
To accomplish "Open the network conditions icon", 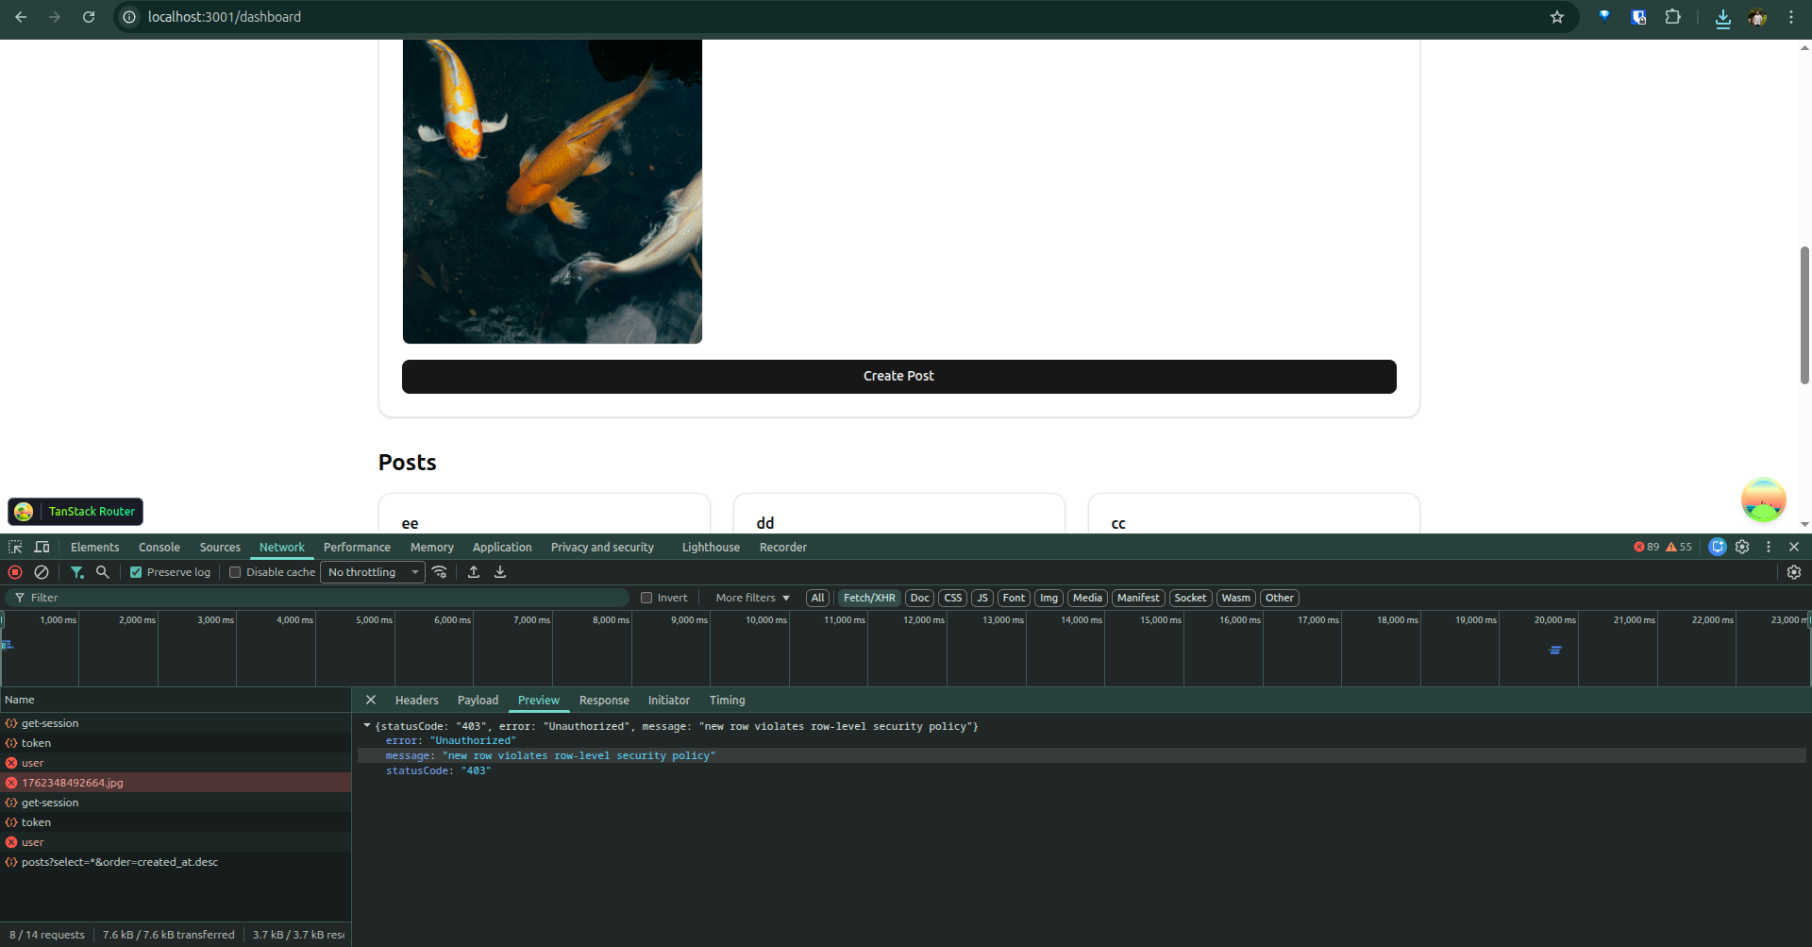I will click(x=440, y=572).
